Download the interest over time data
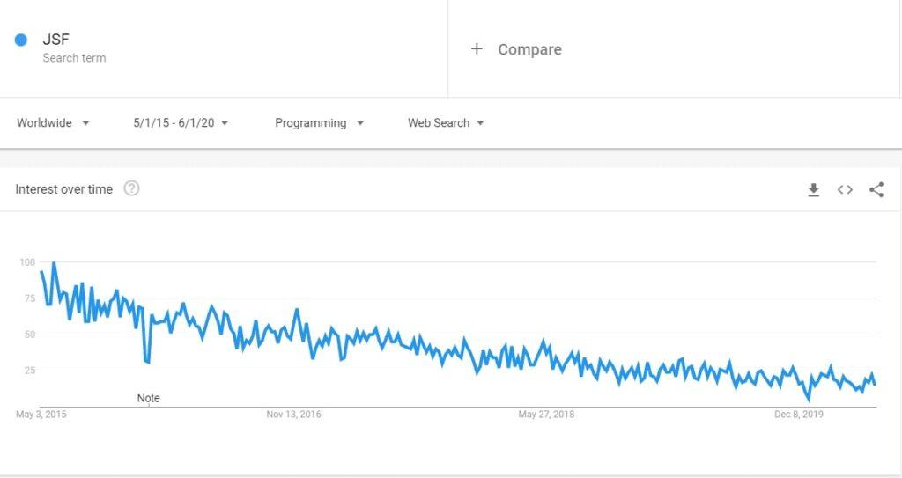The image size is (902, 478). click(x=814, y=189)
